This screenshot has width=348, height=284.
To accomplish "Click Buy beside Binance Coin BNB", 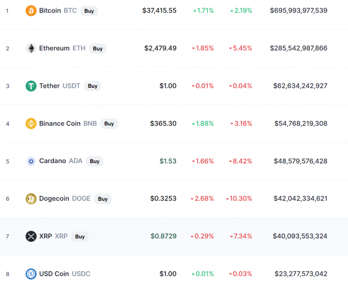I will 109,124.
